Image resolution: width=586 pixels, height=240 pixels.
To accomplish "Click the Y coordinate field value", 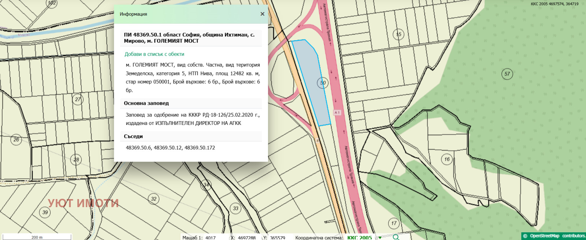I will 277,237.
